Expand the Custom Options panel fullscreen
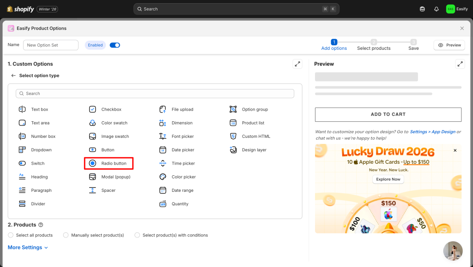This screenshot has width=473, height=267. point(297,64)
